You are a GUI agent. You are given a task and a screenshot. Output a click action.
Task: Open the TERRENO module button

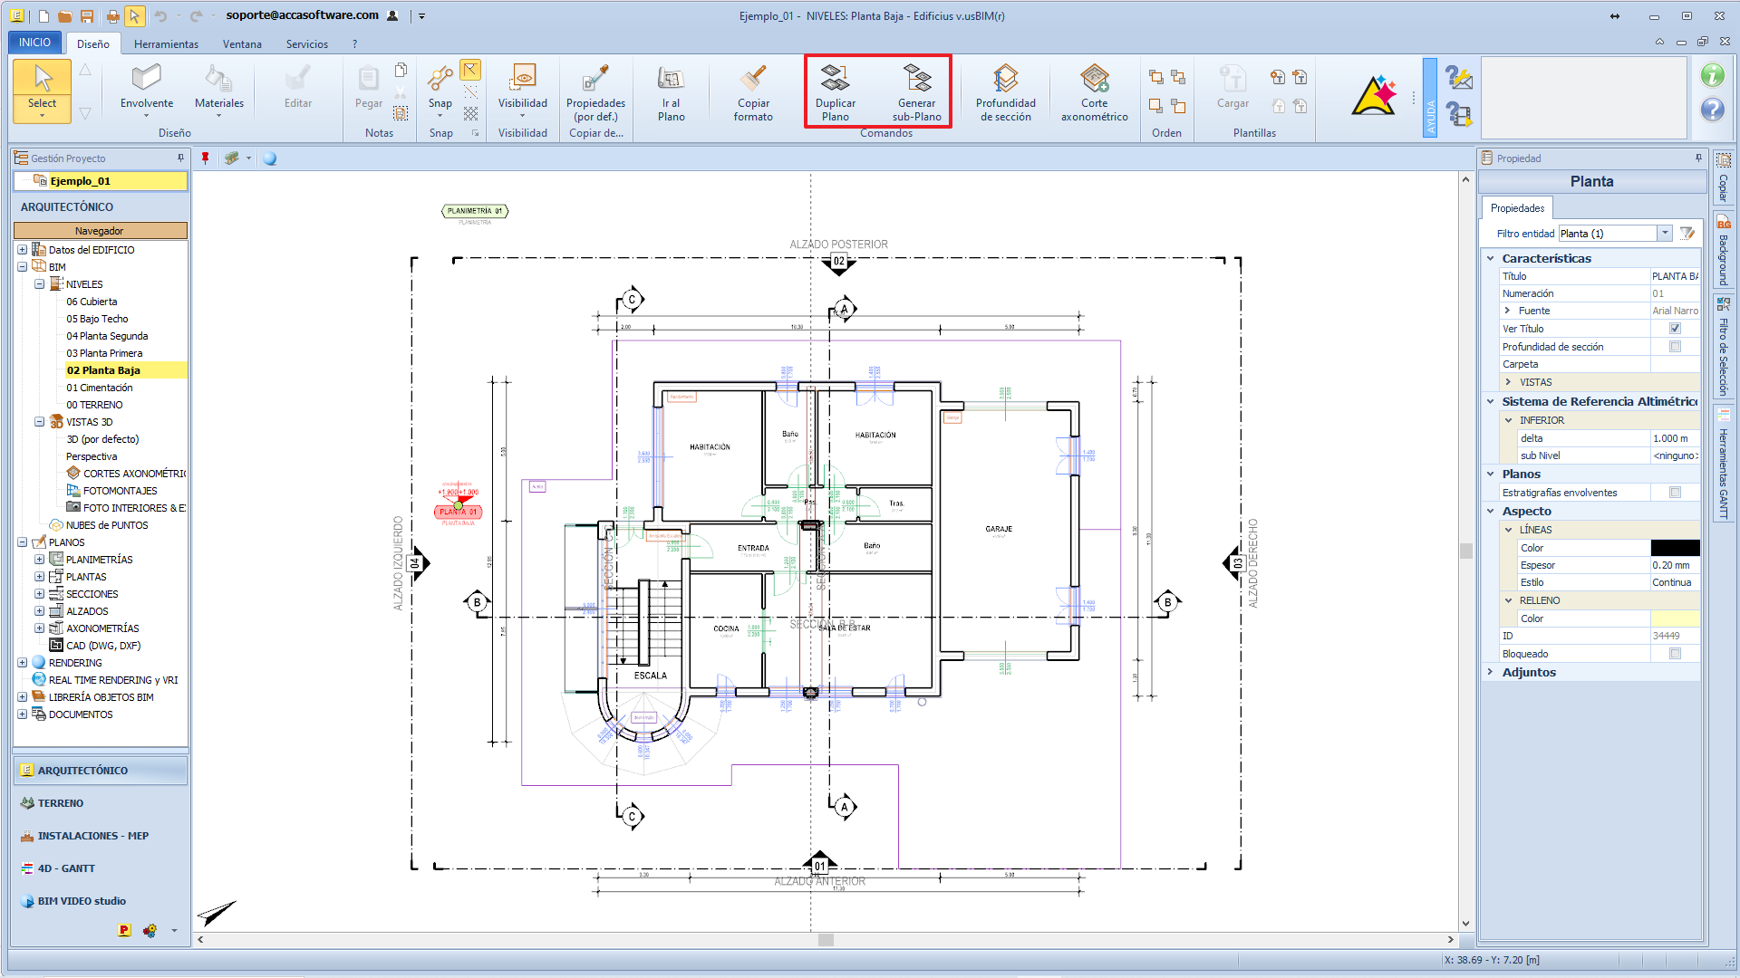[x=61, y=803]
